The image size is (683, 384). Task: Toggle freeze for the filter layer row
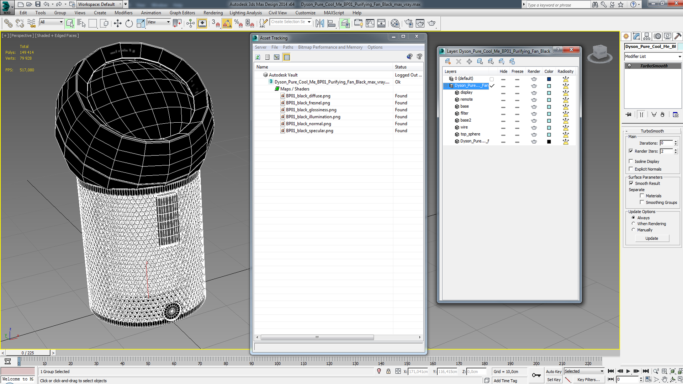[517, 114]
